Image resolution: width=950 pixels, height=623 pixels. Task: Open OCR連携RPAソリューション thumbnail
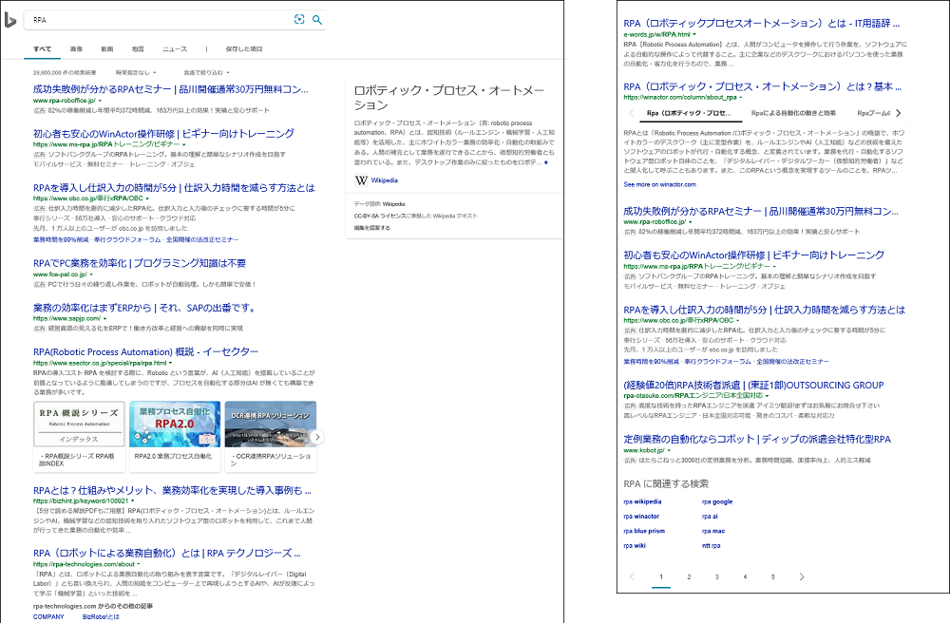click(x=270, y=436)
